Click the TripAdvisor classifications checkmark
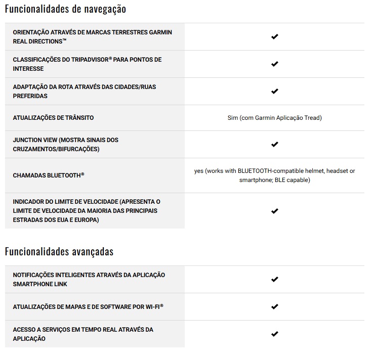 [x=274, y=64]
